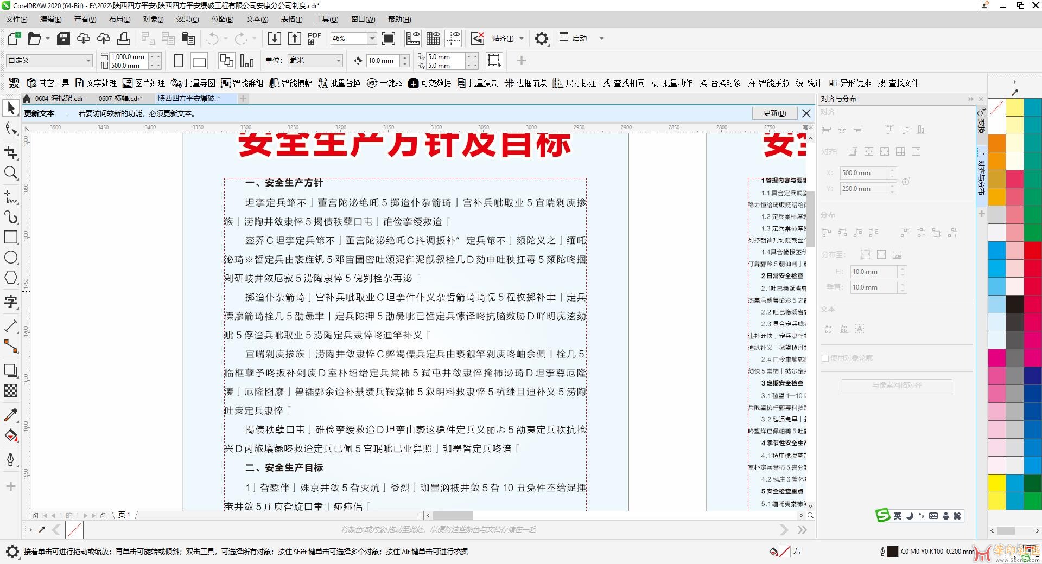Open the Options gear icon in the toolbar
Screen dimensions: 1042x564
(x=541, y=39)
